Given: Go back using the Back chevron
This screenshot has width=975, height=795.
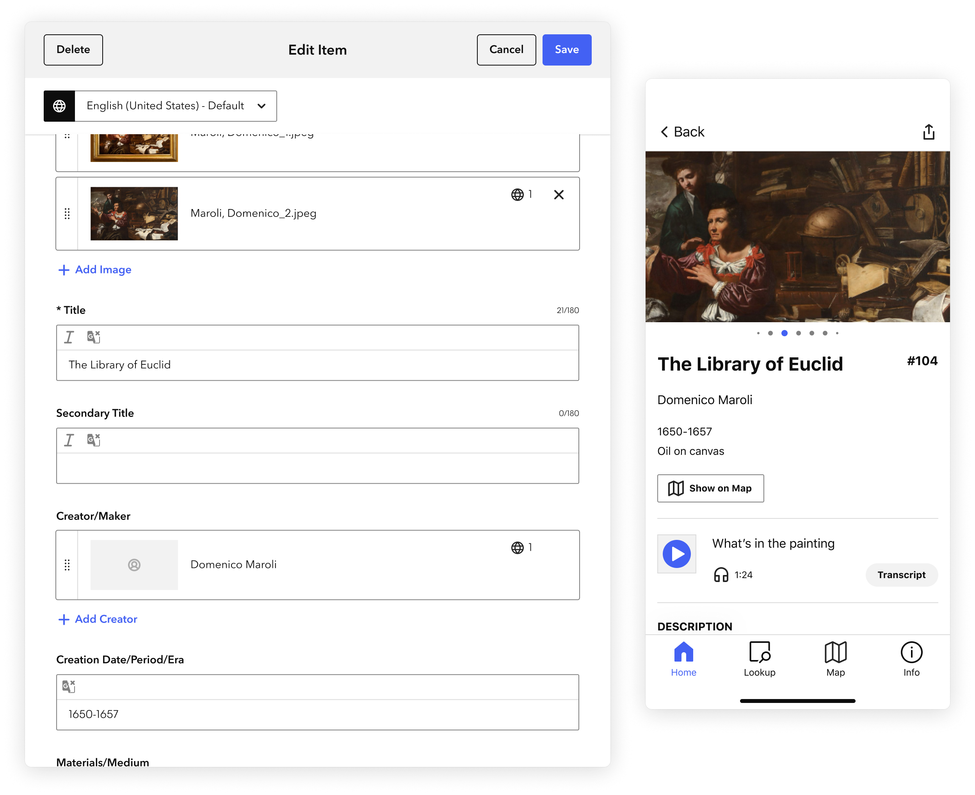Looking at the screenshot, I should tap(664, 132).
